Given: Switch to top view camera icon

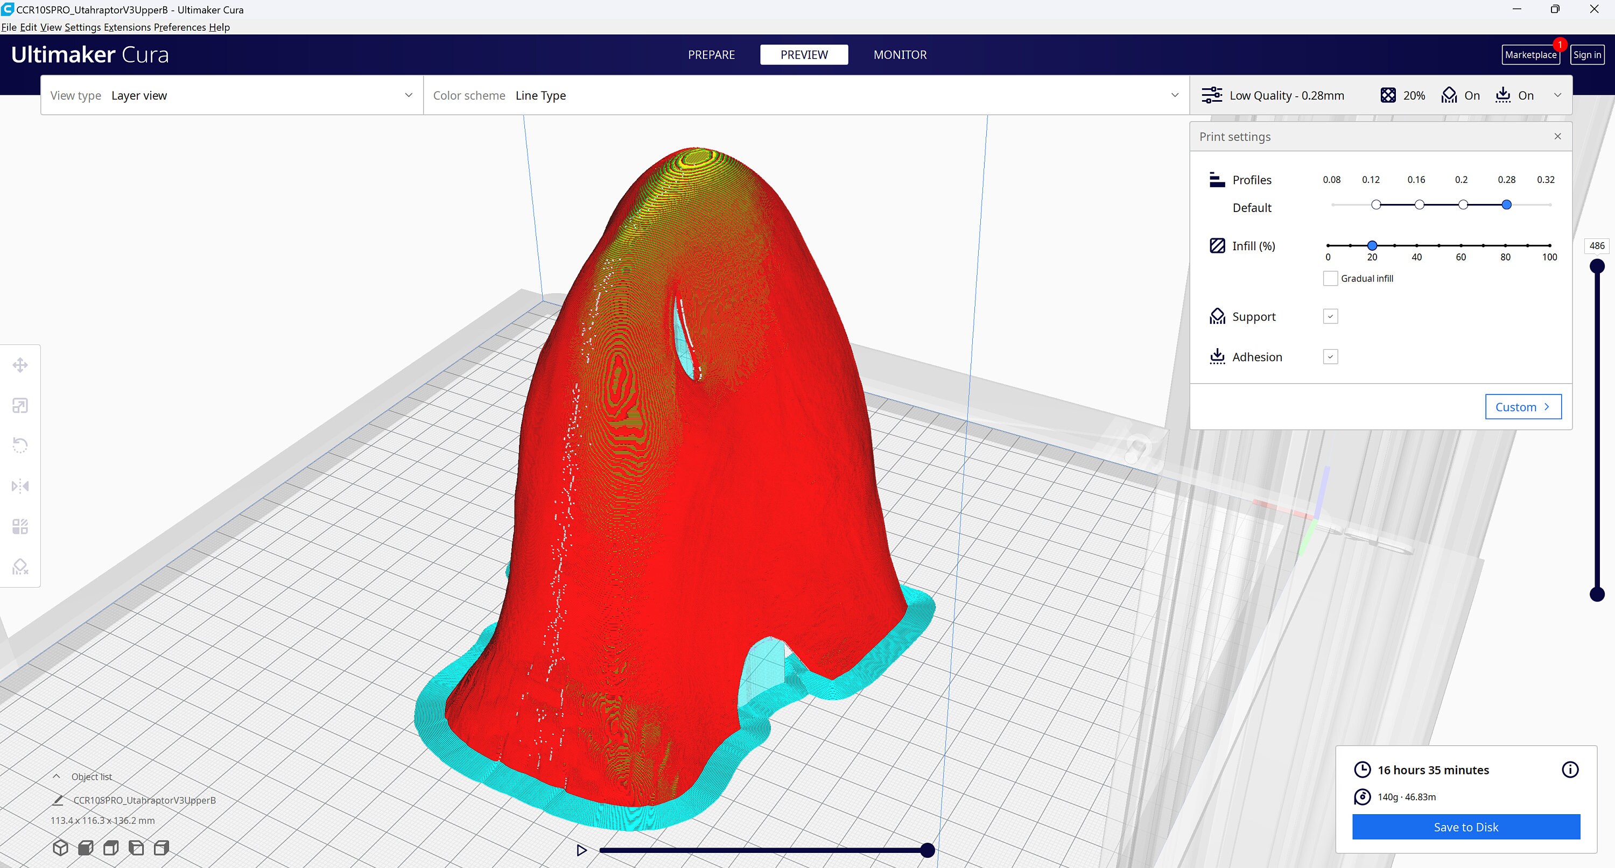Looking at the screenshot, I should 111,848.
